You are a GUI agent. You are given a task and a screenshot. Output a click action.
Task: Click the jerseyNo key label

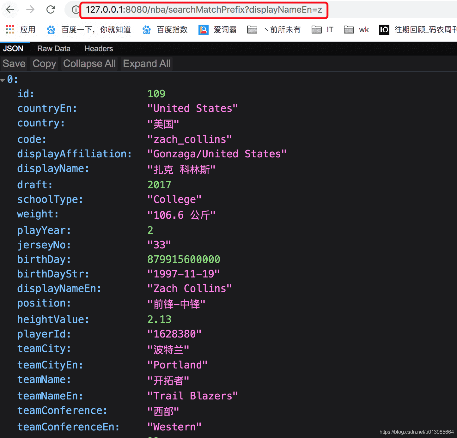pos(44,245)
